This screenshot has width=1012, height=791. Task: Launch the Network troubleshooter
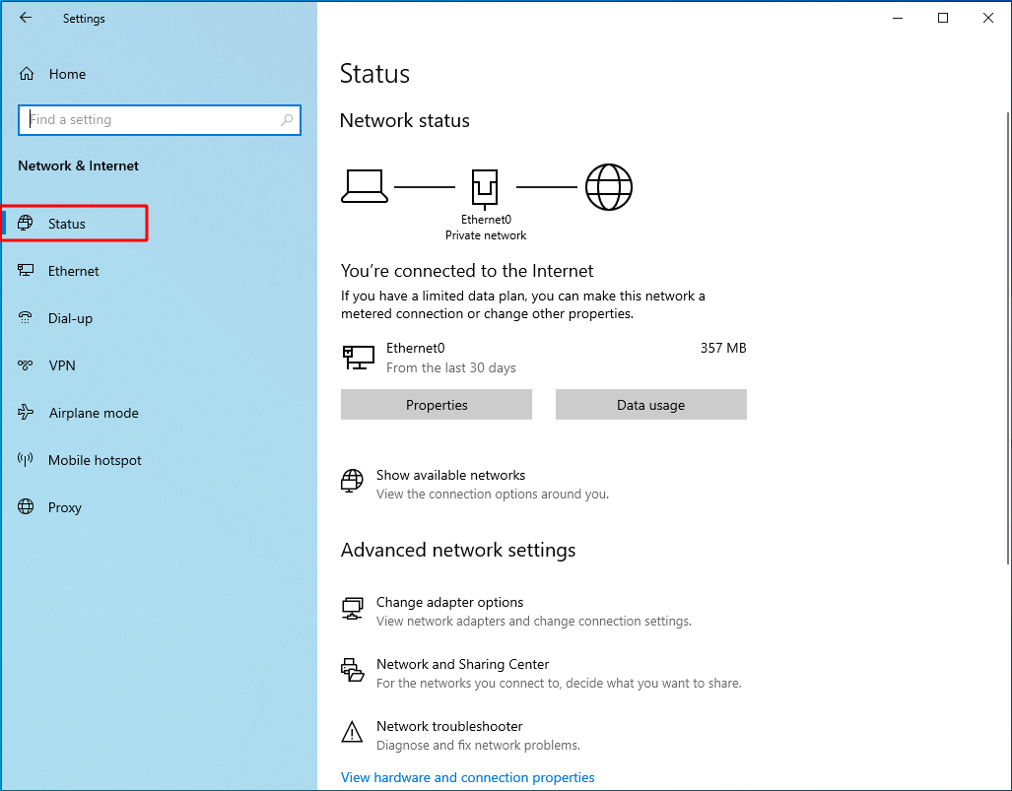click(x=449, y=726)
